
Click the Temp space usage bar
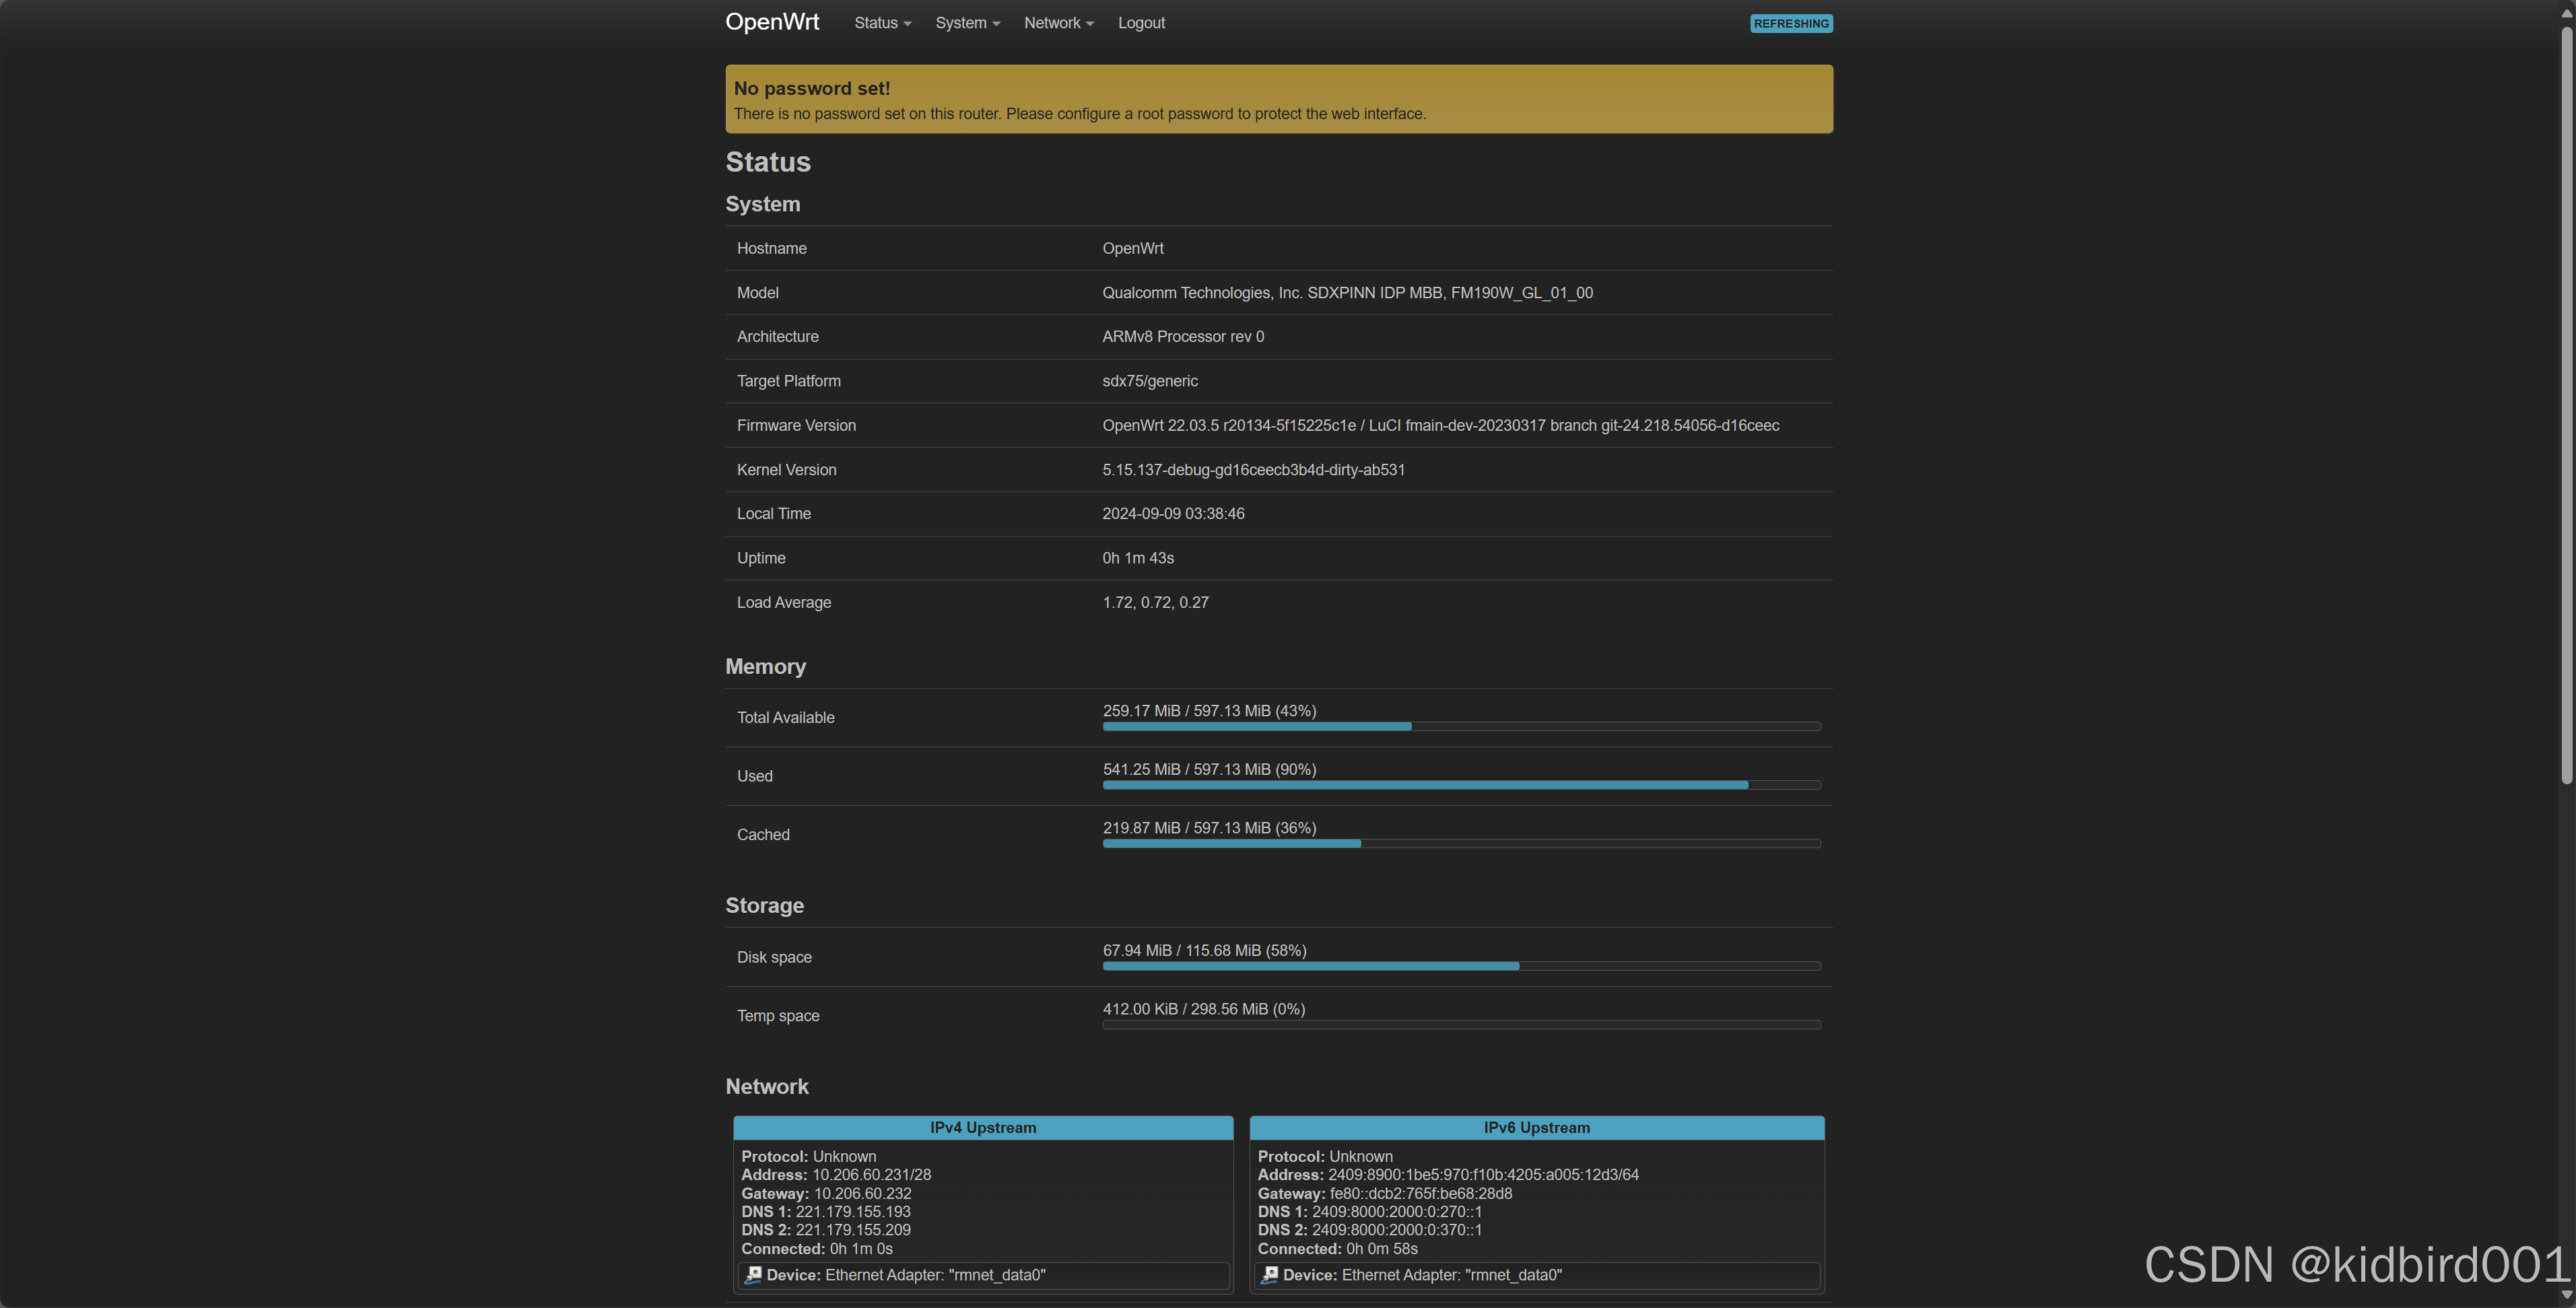[x=1460, y=1024]
